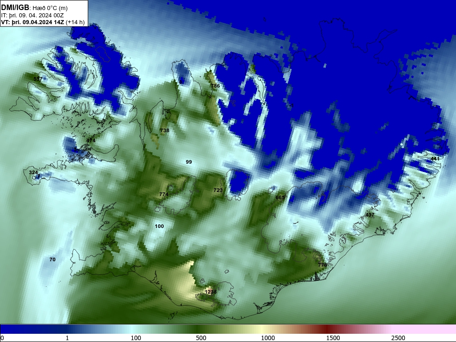Select the 723 map value

tap(218, 190)
